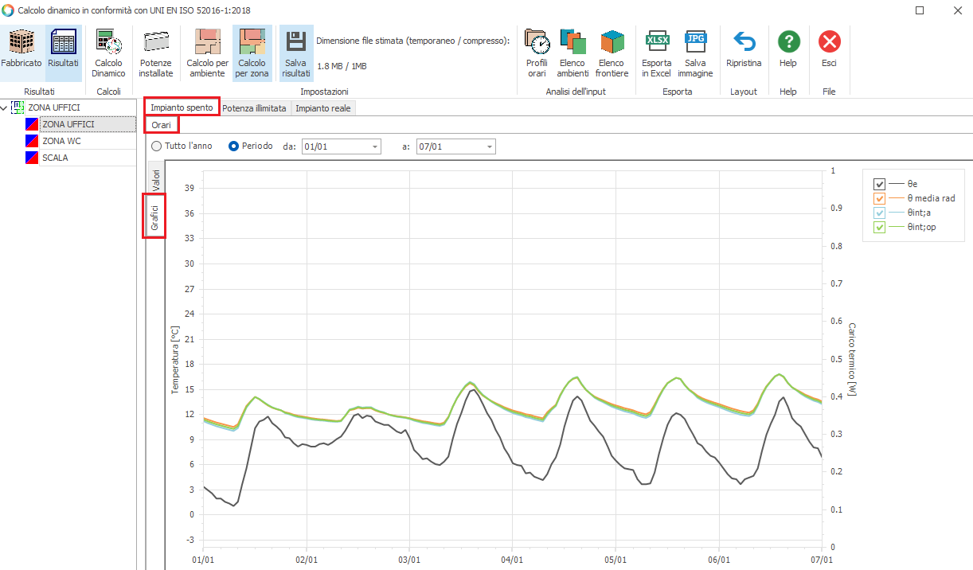Select ZONA WC in the tree
The width and height of the screenshot is (973, 570).
click(61, 141)
